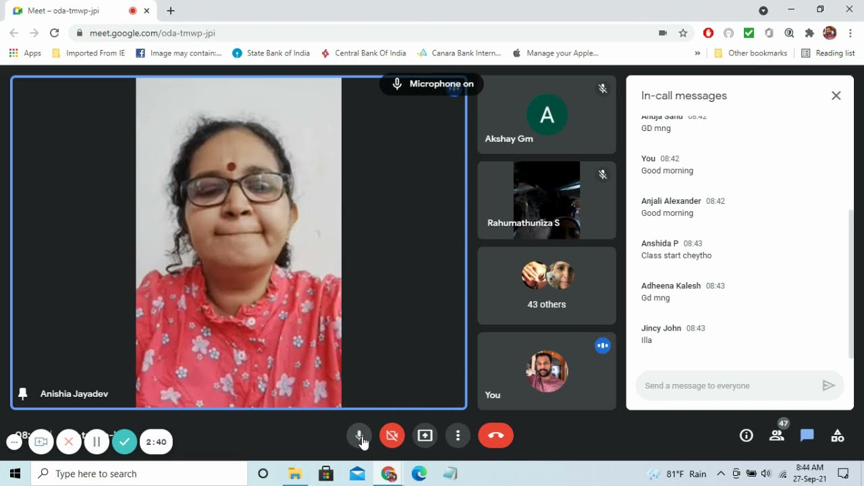
Task: Open the Imported From IE bookmark folder
Action: [x=88, y=53]
